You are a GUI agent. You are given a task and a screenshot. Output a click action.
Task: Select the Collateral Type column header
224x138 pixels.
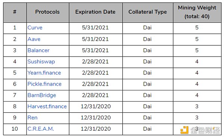(148, 12)
